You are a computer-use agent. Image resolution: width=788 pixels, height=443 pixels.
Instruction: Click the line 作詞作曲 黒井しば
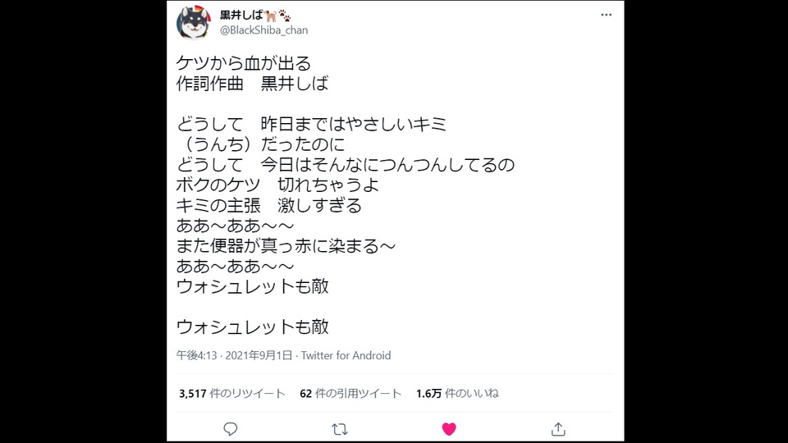(x=252, y=84)
